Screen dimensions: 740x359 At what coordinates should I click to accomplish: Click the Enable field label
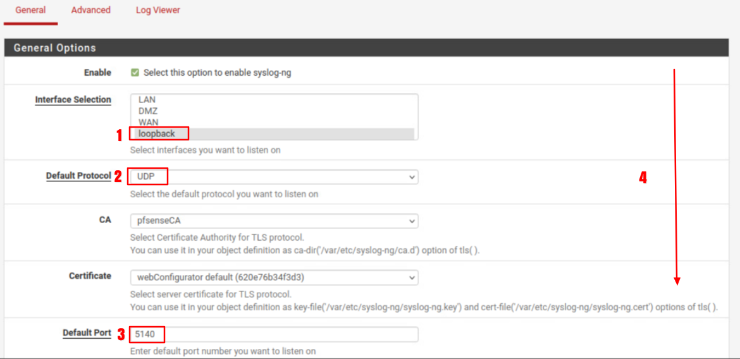tap(97, 73)
